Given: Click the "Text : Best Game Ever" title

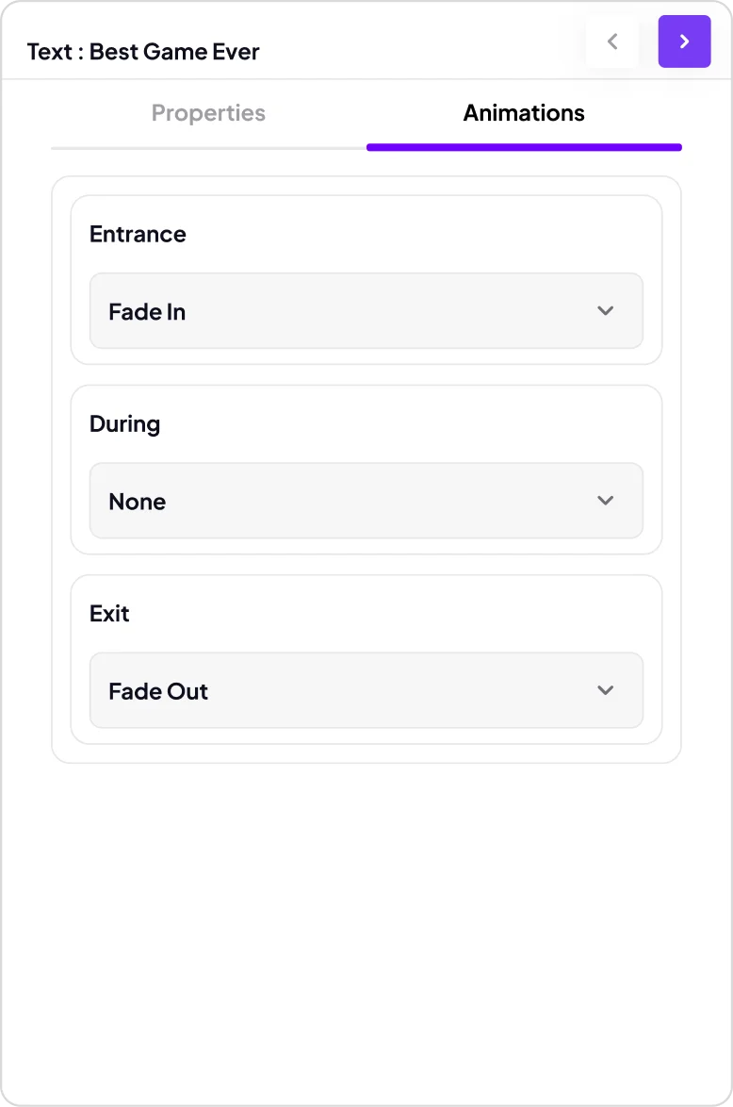Looking at the screenshot, I should pos(143,52).
